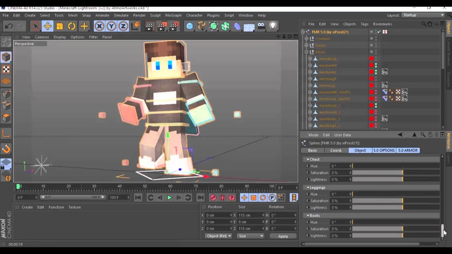This screenshot has height=254, width=452.
Task: Click the Position X input field
Action: coord(219,215)
